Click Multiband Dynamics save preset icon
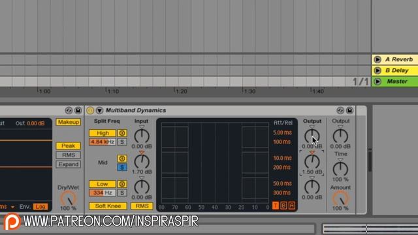The image size is (418, 235). click(x=349, y=110)
